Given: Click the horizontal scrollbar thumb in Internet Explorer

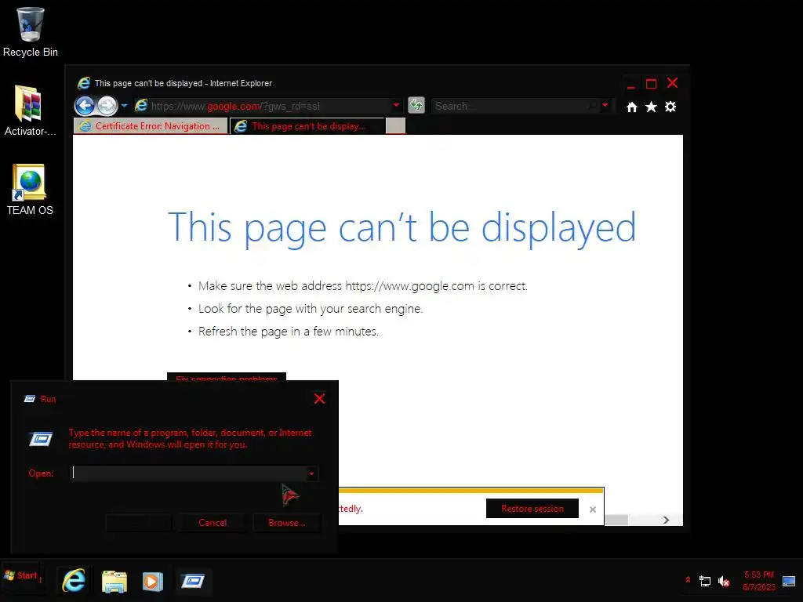Looking at the screenshot, I should point(616,520).
